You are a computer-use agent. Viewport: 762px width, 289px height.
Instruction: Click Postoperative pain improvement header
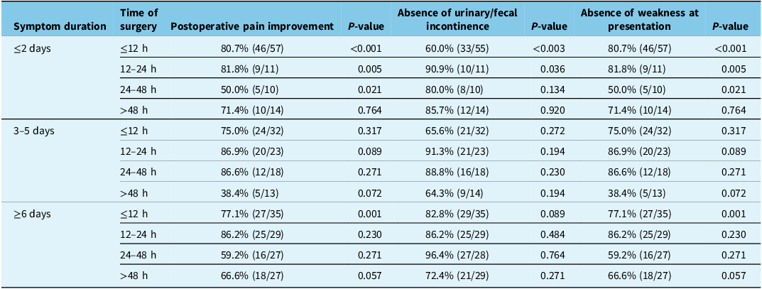(252, 26)
